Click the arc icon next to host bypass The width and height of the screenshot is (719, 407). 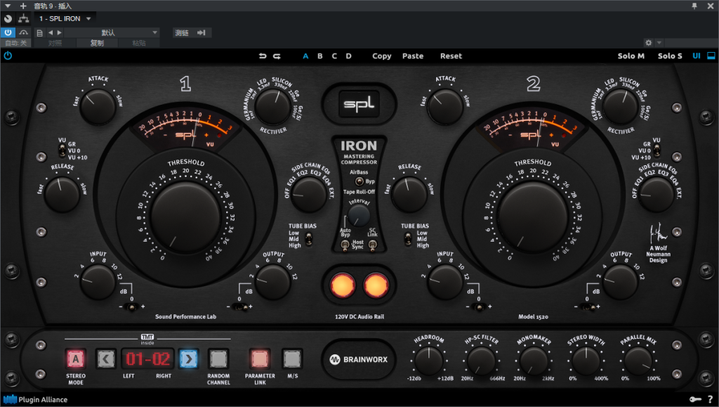[23, 32]
